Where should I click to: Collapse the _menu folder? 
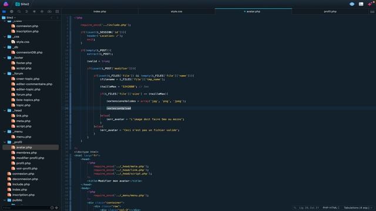[5, 131]
